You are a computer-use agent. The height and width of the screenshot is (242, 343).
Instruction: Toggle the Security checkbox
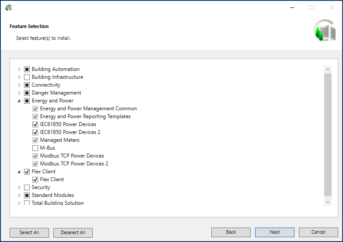tap(27, 187)
